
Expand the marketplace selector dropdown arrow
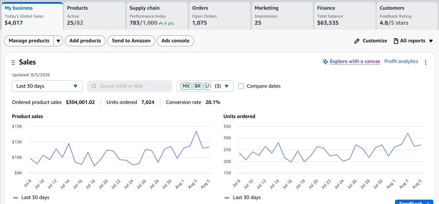(x=227, y=86)
